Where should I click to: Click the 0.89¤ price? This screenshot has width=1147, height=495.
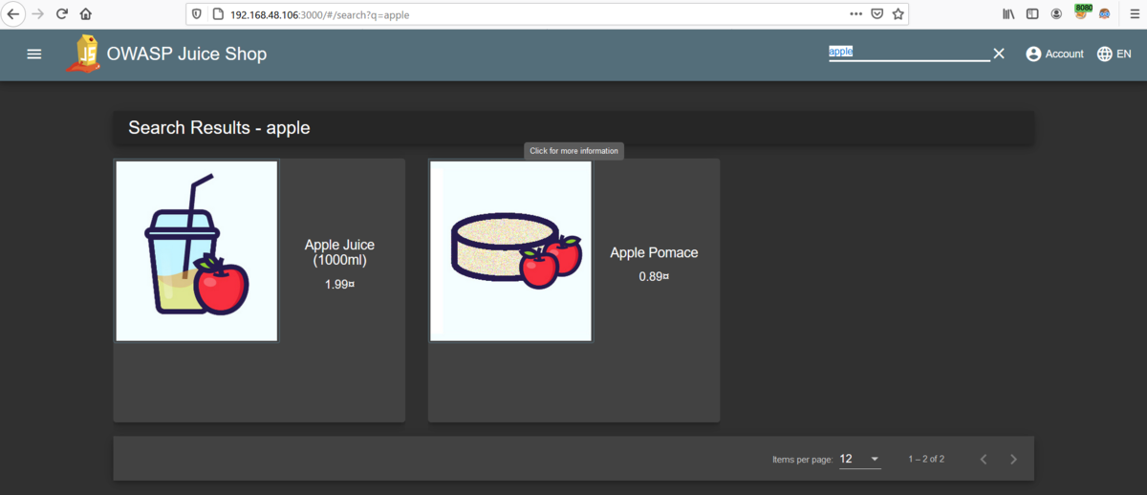(654, 276)
